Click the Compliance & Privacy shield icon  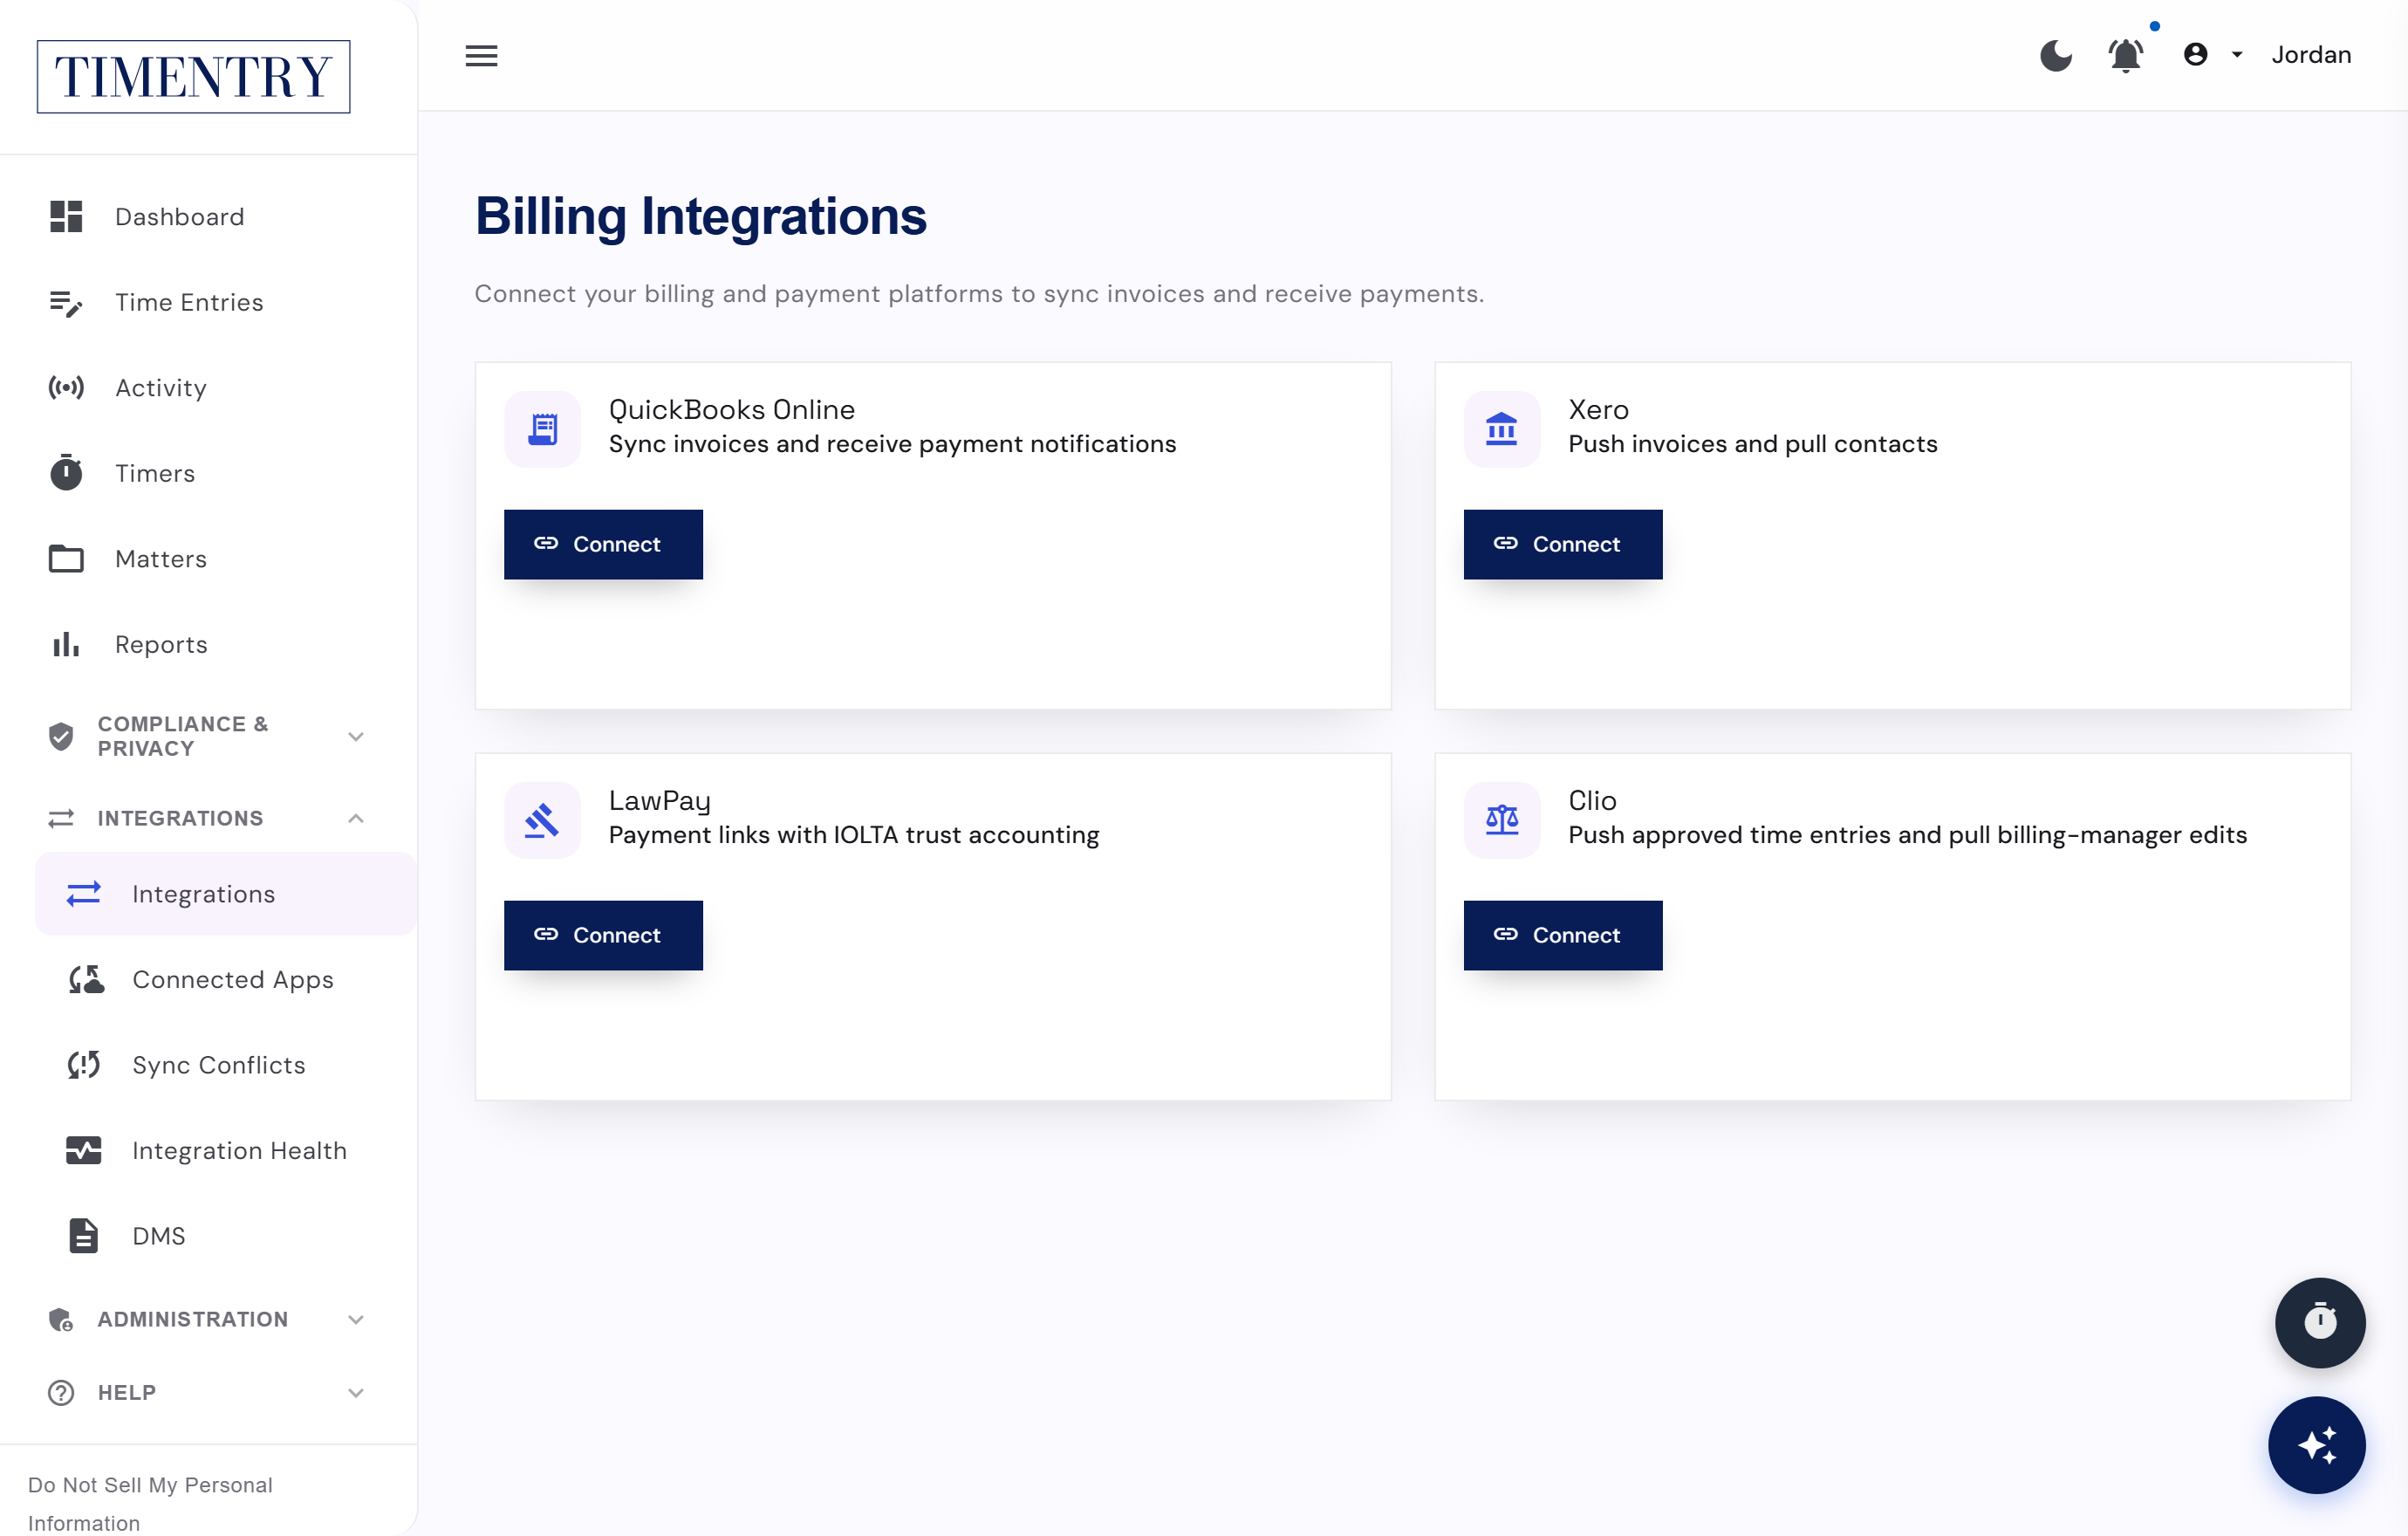point(61,737)
